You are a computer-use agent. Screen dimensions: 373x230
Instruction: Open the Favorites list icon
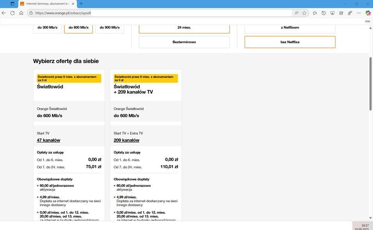(x=315, y=13)
